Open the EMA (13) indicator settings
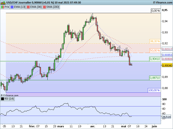This screenshot has width=173, height=129. (x=18, y=7)
